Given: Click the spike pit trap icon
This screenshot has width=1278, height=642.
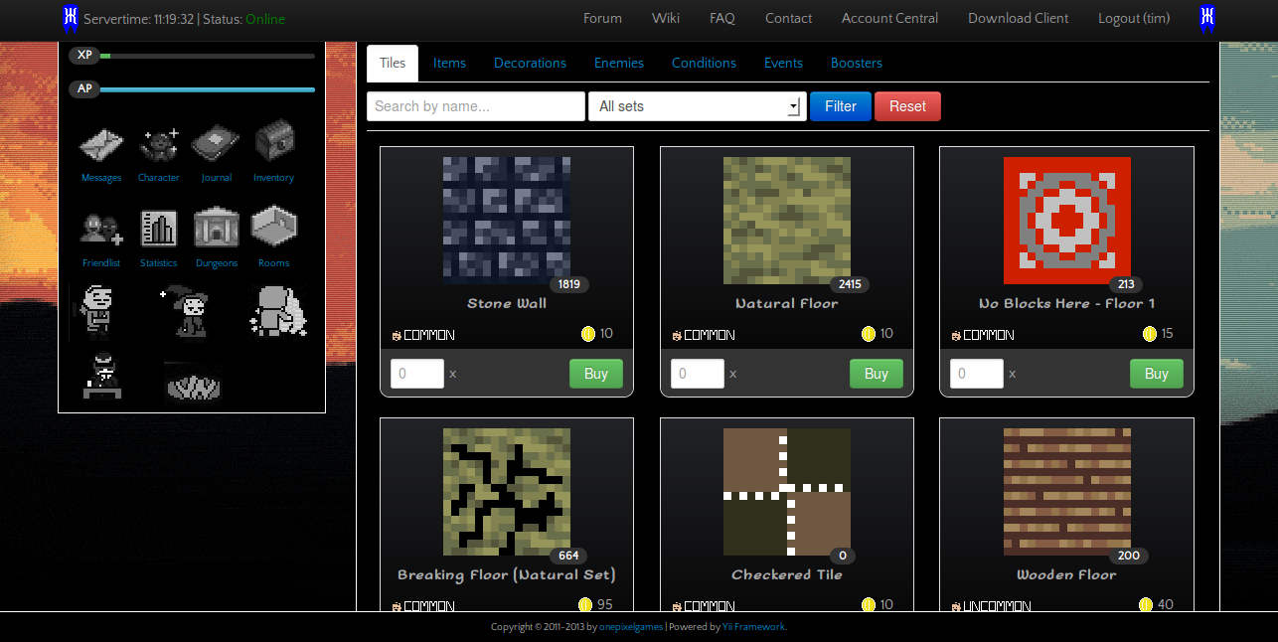Looking at the screenshot, I should 192,382.
